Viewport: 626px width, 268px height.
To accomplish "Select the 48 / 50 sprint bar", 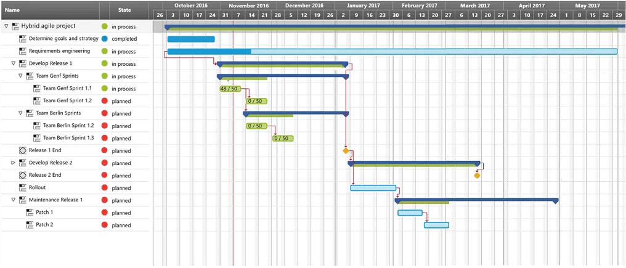I will [230, 89].
